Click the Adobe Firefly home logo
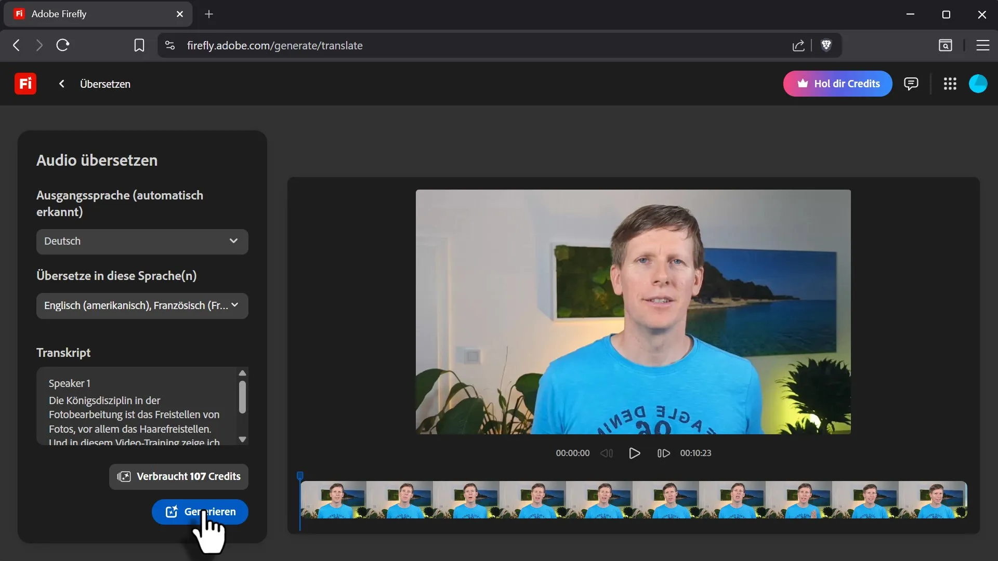 pos(25,84)
